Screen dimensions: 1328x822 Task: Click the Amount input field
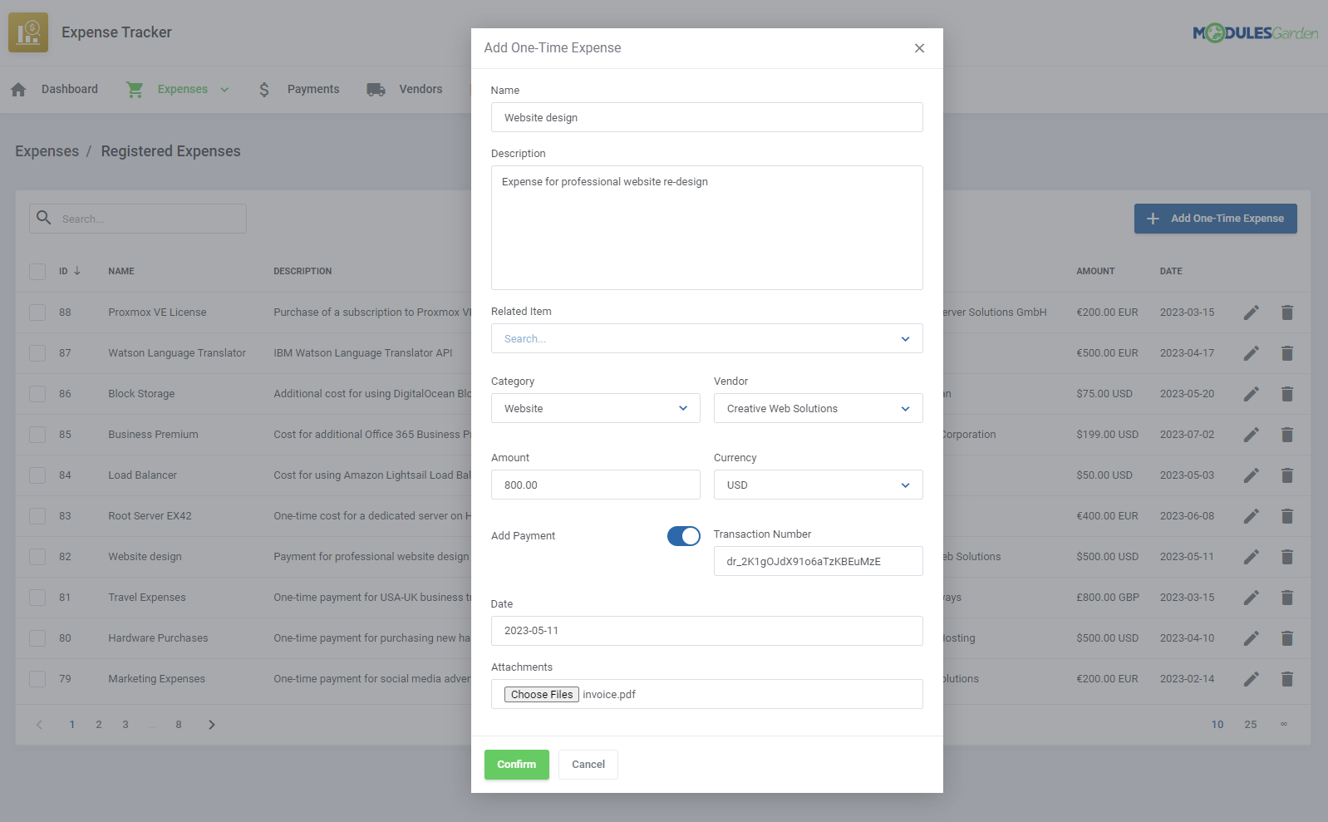pos(595,485)
